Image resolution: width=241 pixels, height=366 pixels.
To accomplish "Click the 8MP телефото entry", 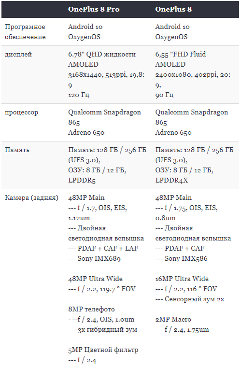I will (x=91, y=310).
